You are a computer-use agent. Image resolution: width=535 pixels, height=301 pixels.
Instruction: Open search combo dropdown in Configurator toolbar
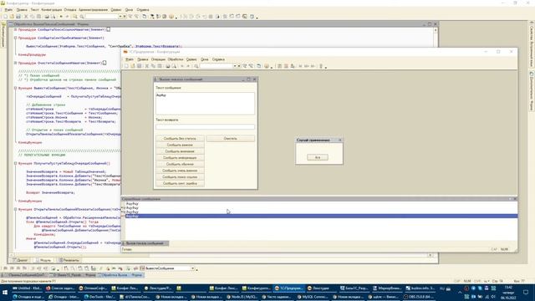(120, 17)
